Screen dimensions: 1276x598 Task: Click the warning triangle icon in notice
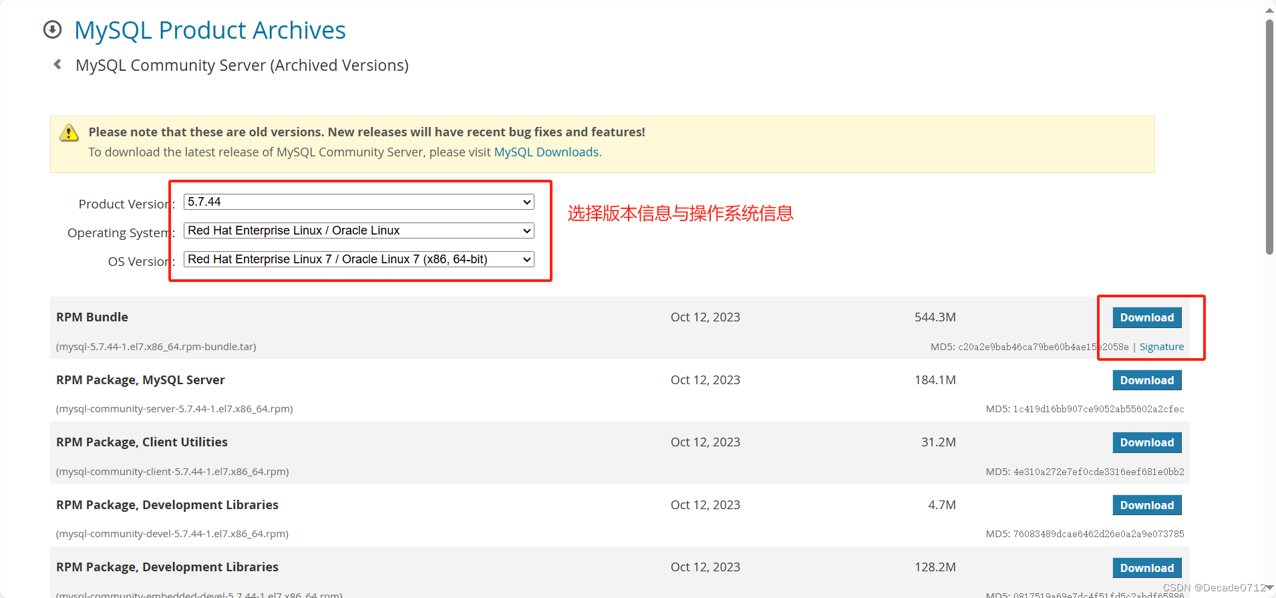[x=69, y=133]
